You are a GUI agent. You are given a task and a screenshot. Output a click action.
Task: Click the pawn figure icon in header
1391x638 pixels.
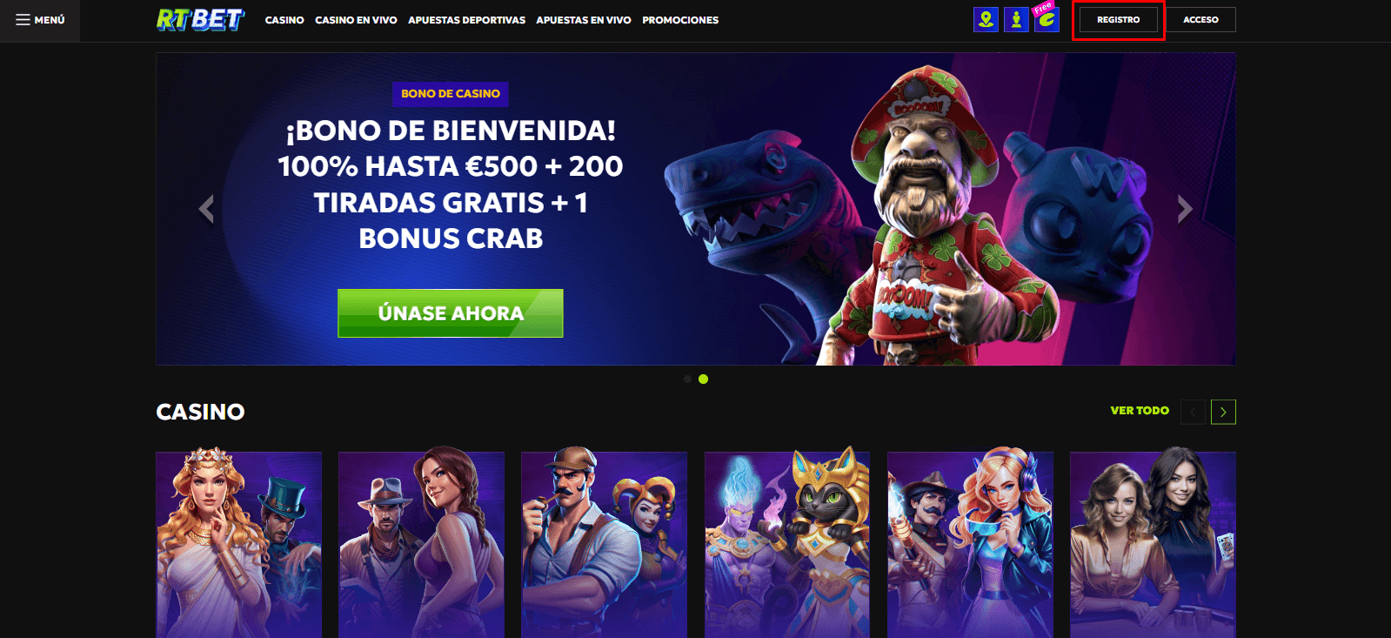tap(1016, 19)
